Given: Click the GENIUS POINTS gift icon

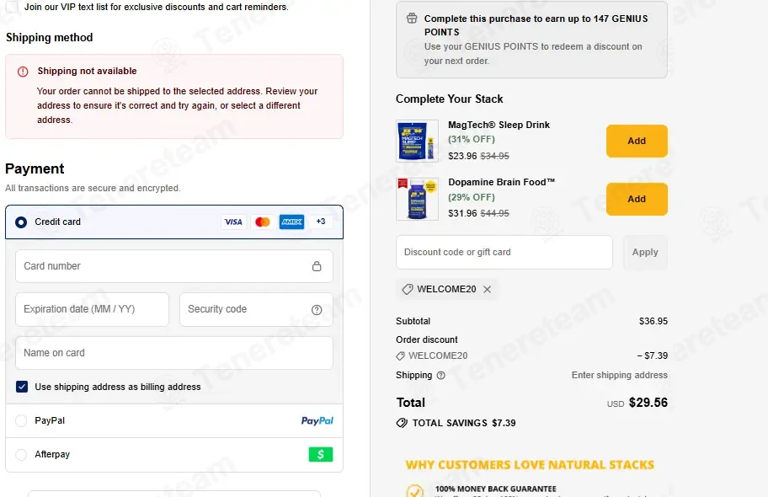Looking at the screenshot, I should coord(412,19).
